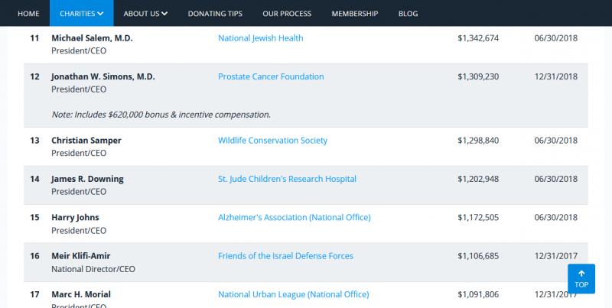Click date 06/30/2018 in Michael Salem row
This screenshot has height=308, width=612.
coord(556,37)
